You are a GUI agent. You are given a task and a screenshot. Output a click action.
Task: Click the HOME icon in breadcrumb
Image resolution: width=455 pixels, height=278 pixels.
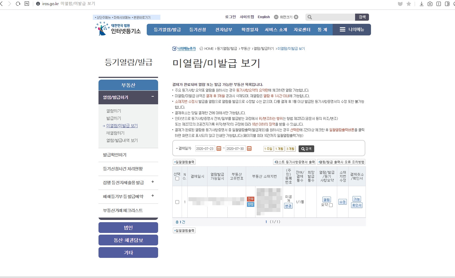click(201, 48)
